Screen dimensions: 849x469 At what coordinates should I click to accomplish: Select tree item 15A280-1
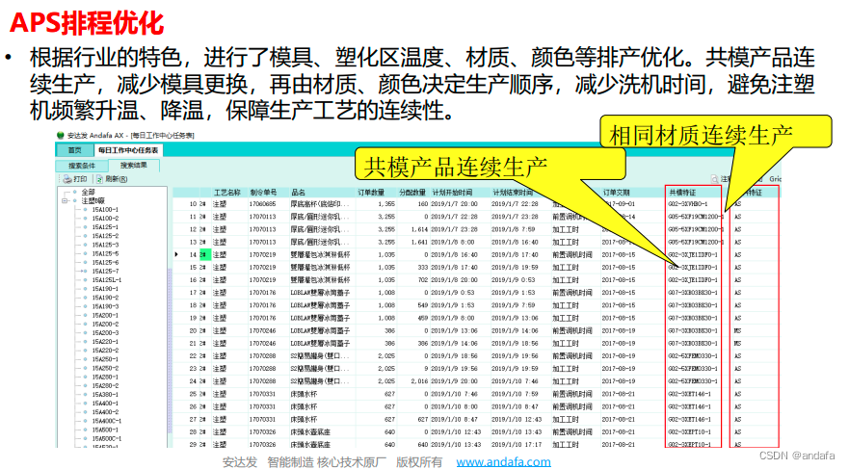[105, 378]
